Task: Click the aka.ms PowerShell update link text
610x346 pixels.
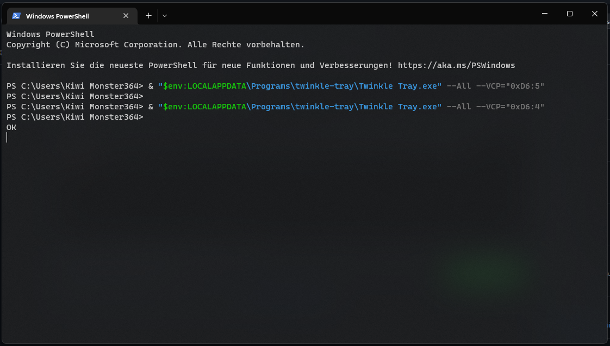Action: 456,65
